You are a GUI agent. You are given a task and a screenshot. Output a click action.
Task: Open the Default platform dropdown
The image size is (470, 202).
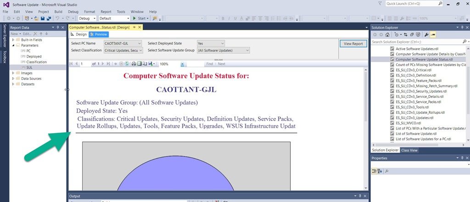coord(128,18)
